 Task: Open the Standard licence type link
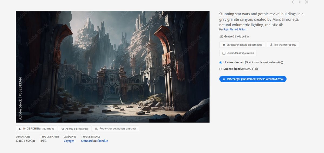pos(87,141)
